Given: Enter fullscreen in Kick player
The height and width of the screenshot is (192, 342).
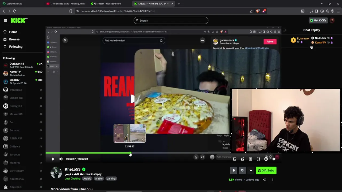Looking at the screenshot, I should pyautogui.click(x=258, y=159).
